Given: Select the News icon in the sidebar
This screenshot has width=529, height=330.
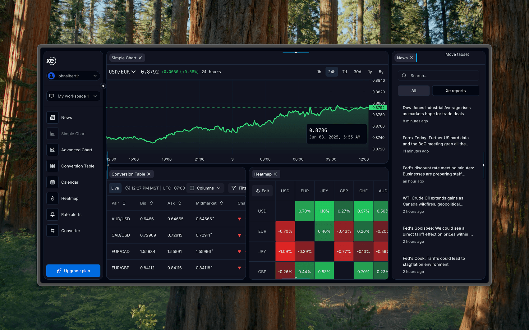Looking at the screenshot, I should point(52,117).
